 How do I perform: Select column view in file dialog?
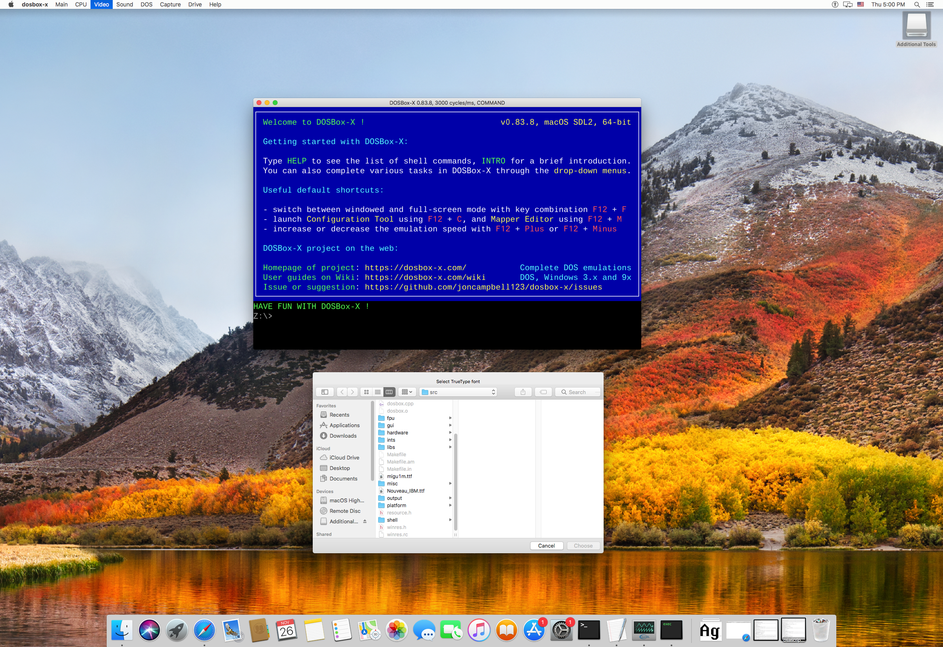[389, 392]
